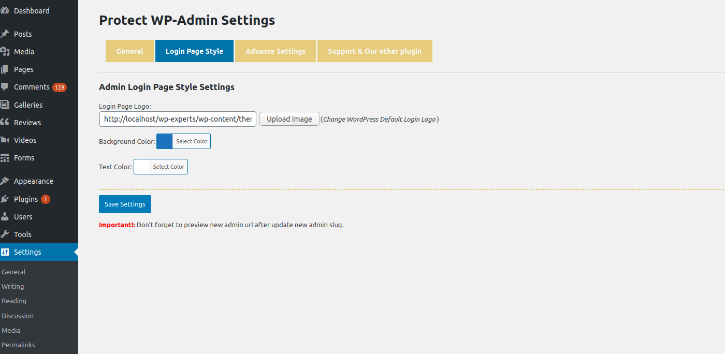725x354 pixels.
Task: Click the Forms table icon
Action: [5, 157]
